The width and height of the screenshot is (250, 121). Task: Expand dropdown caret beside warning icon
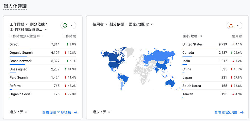[238, 25]
